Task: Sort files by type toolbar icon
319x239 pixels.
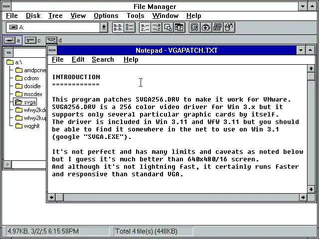Action: (156, 27)
